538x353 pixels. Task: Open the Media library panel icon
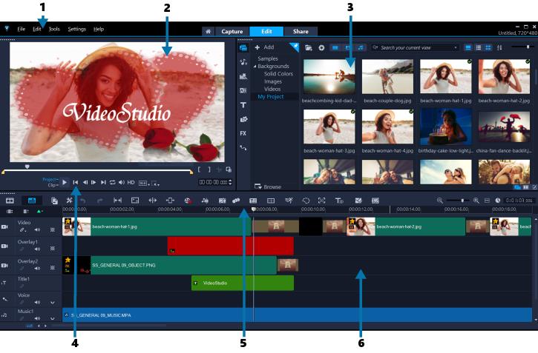(243, 48)
